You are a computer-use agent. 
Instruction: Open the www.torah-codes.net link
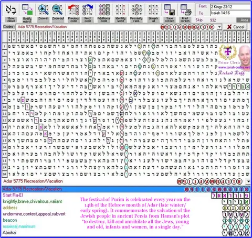point(234,67)
